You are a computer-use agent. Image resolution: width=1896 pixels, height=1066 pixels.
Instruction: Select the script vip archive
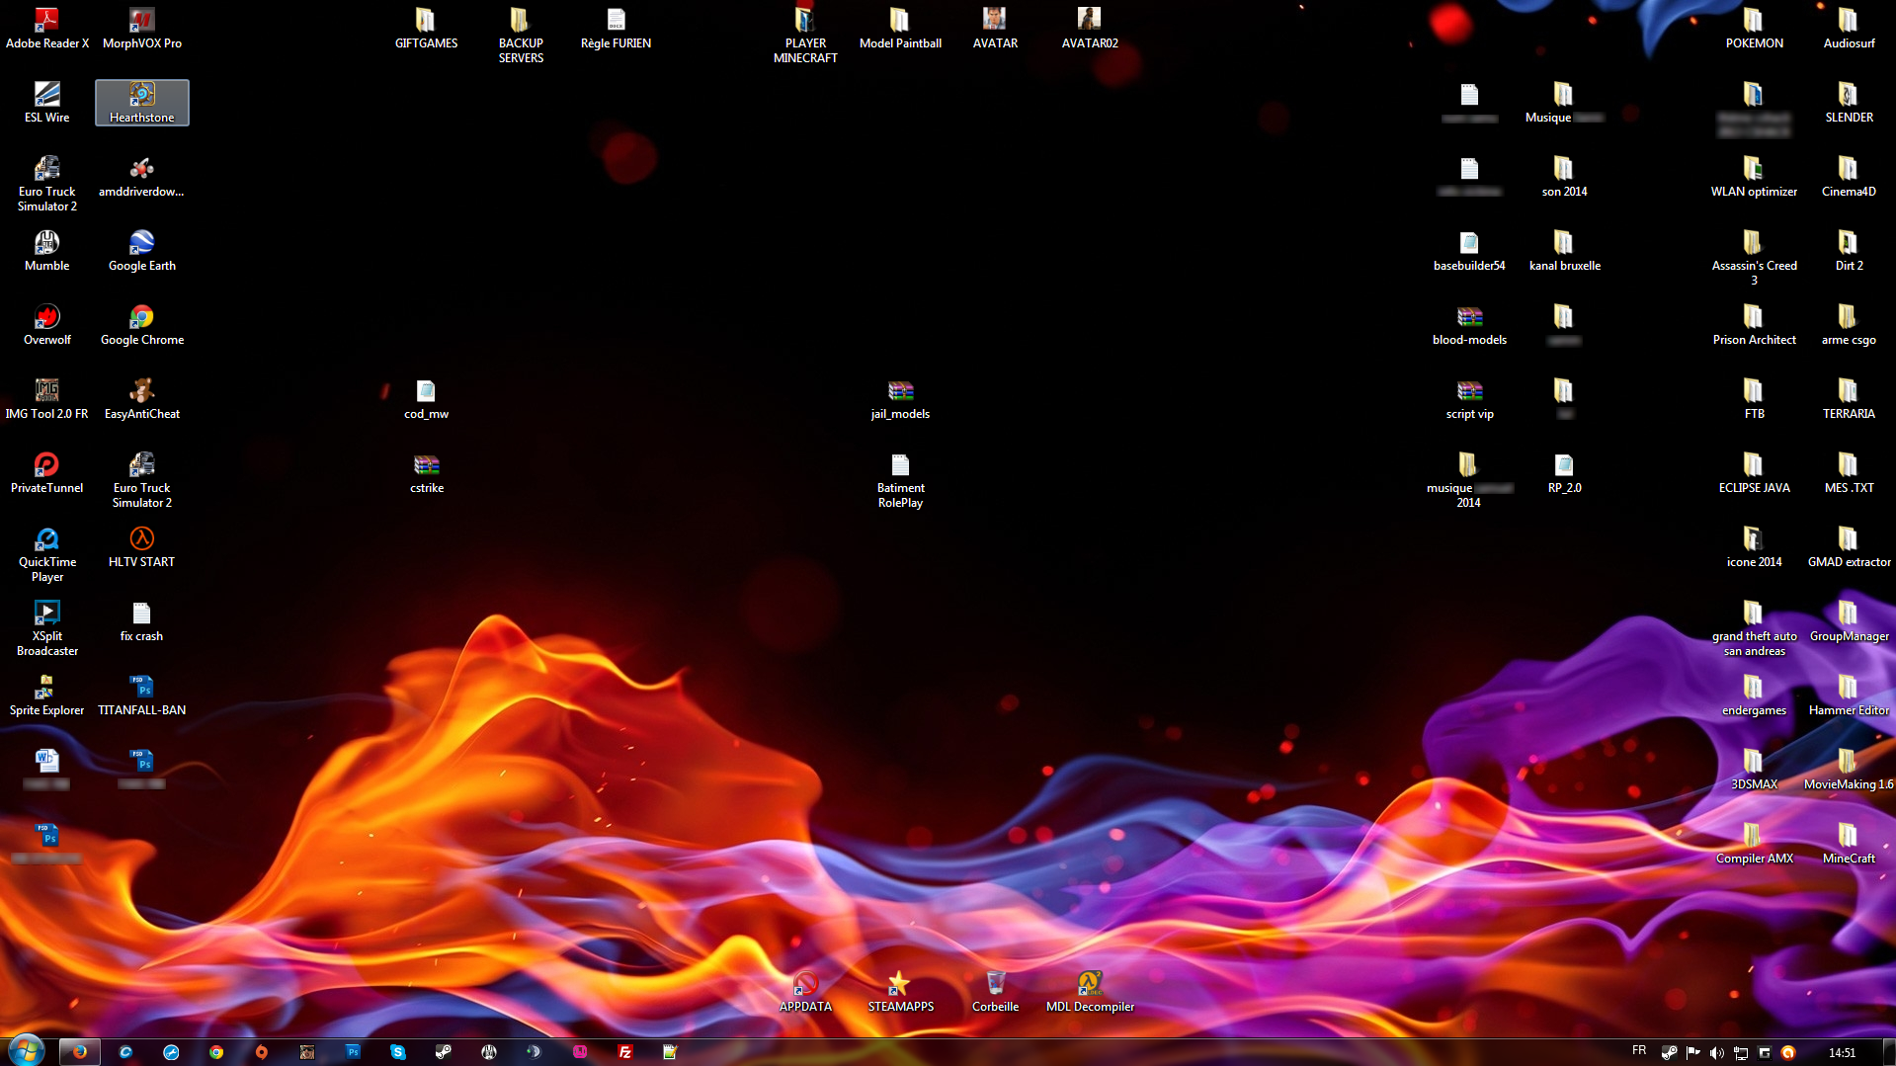point(1469,398)
